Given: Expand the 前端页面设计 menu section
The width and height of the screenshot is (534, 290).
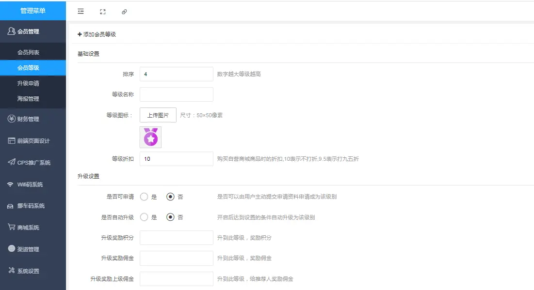Looking at the screenshot, I should [33, 141].
